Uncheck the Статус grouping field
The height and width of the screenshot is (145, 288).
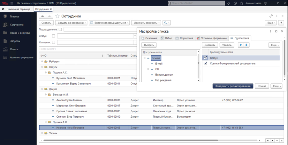pos(206,58)
